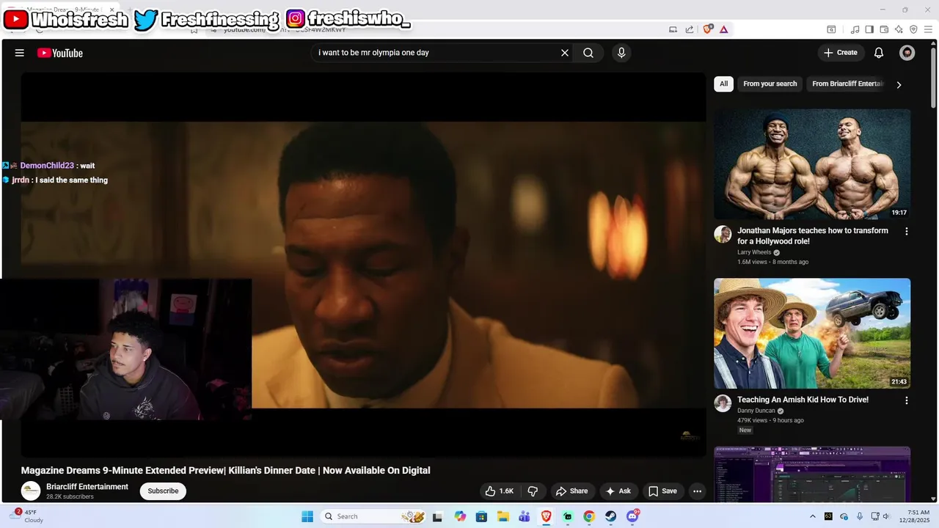Viewport: 939px width, 528px height.
Task: Open the Create button
Action: point(841,53)
